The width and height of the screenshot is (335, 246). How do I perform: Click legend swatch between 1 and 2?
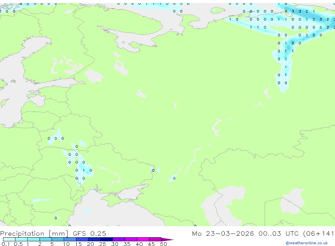pos(33,239)
